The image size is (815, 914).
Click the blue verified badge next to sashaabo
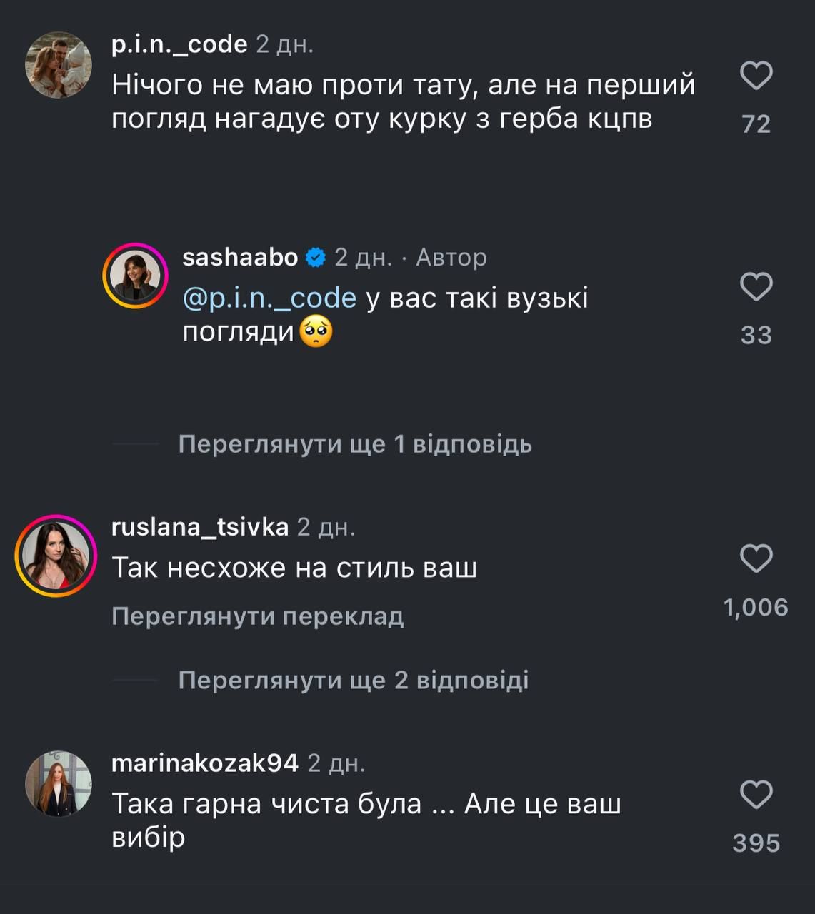tap(314, 256)
